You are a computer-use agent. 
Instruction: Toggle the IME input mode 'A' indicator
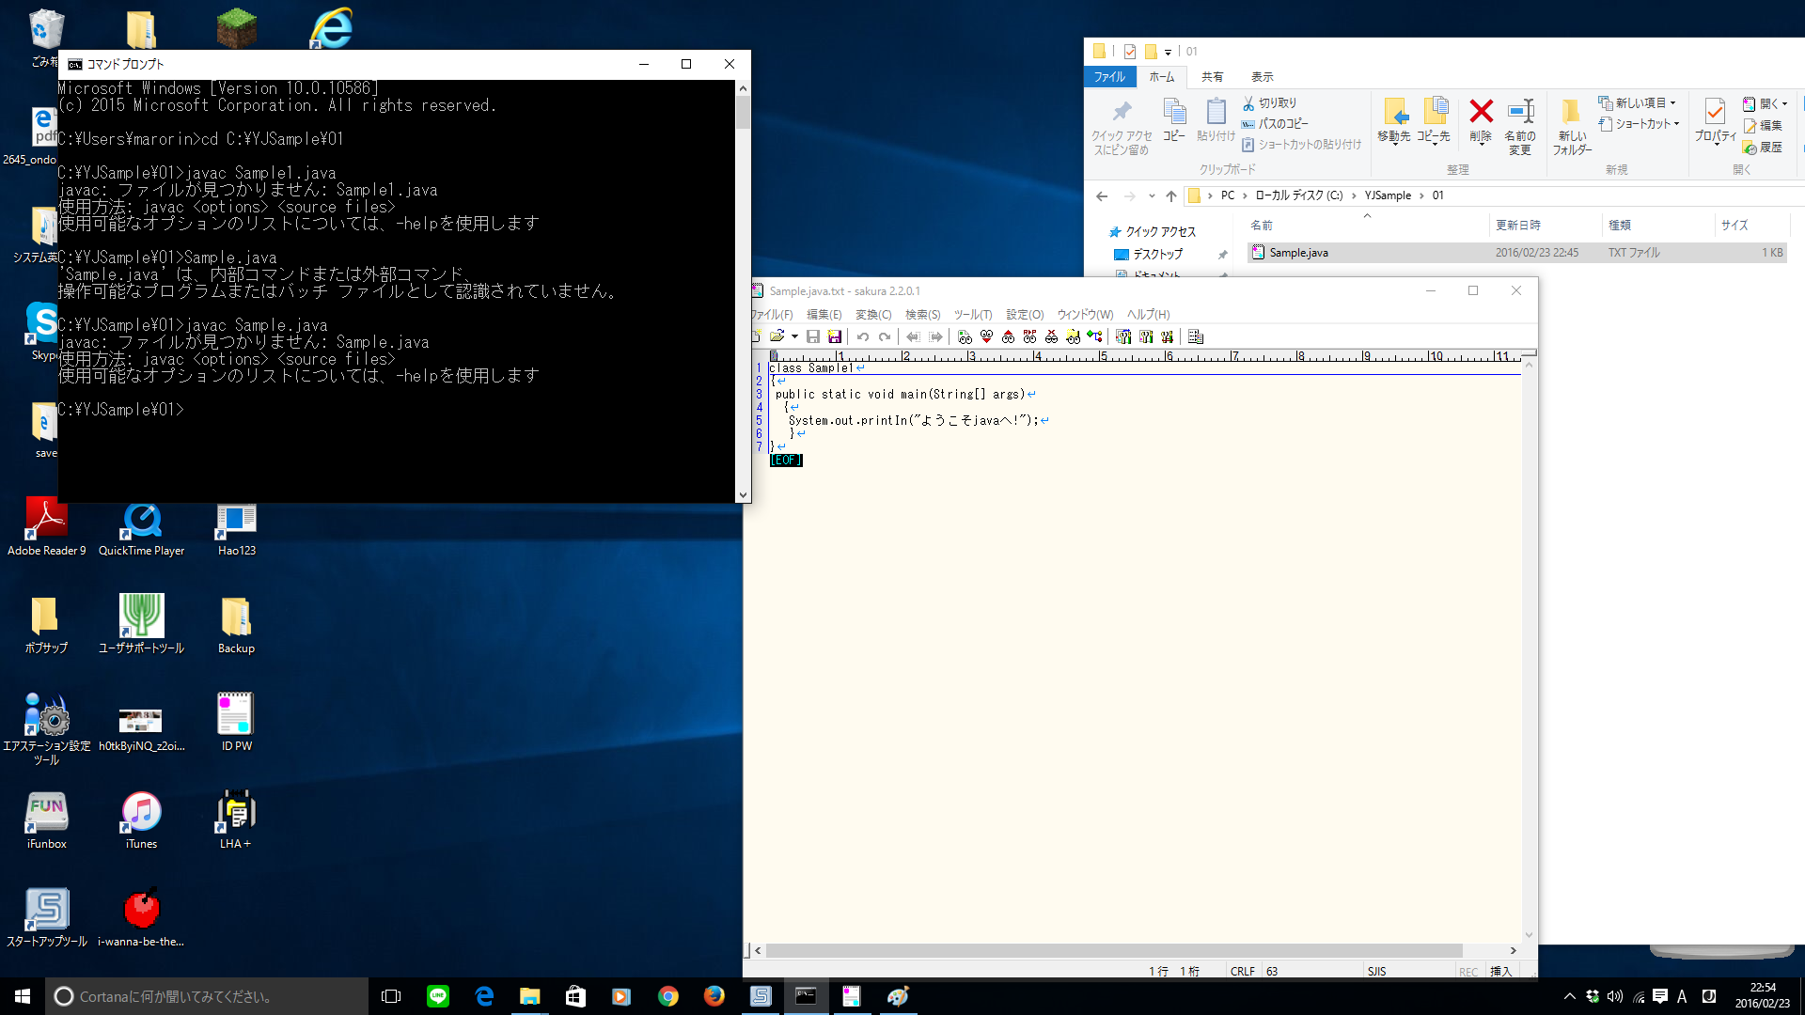pos(1682,996)
